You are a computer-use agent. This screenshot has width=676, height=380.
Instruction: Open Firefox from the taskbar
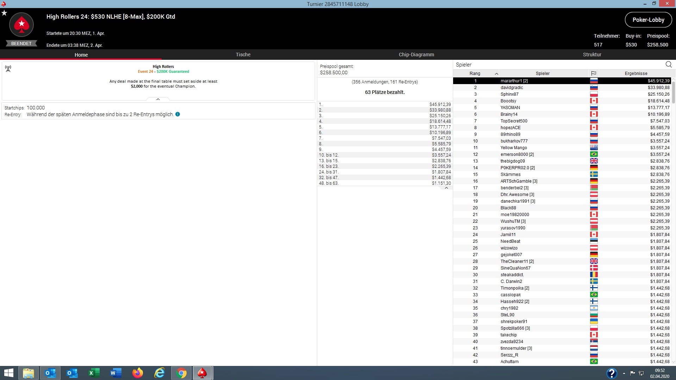[138, 373]
